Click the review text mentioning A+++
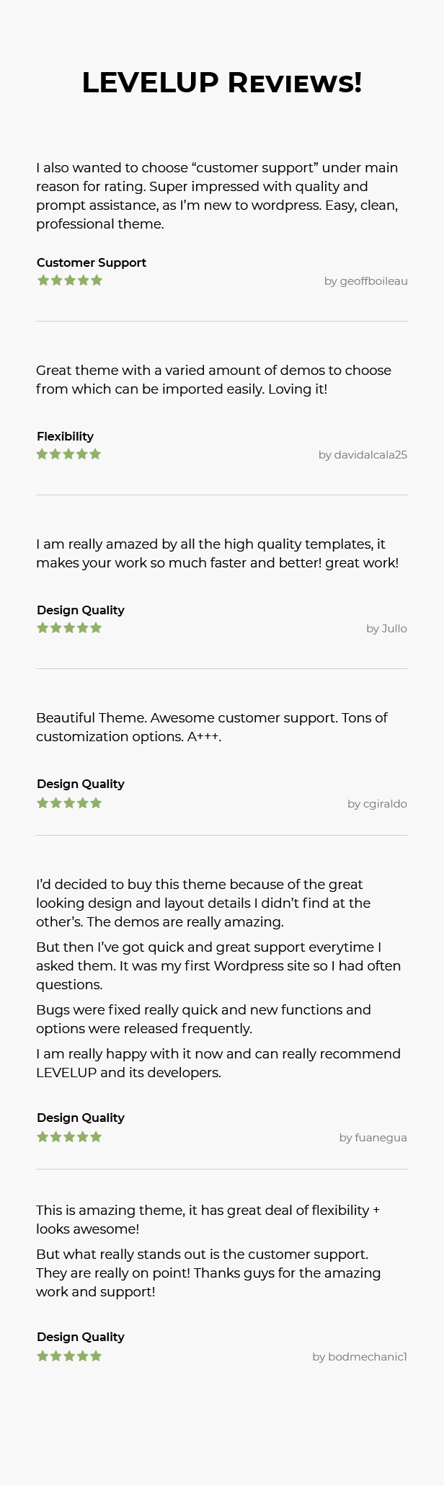444x1486 pixels. 212,727
